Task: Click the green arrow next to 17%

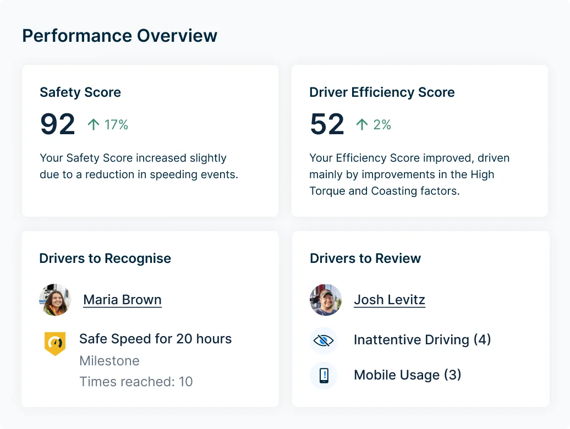Action: (x=93, y=124)
